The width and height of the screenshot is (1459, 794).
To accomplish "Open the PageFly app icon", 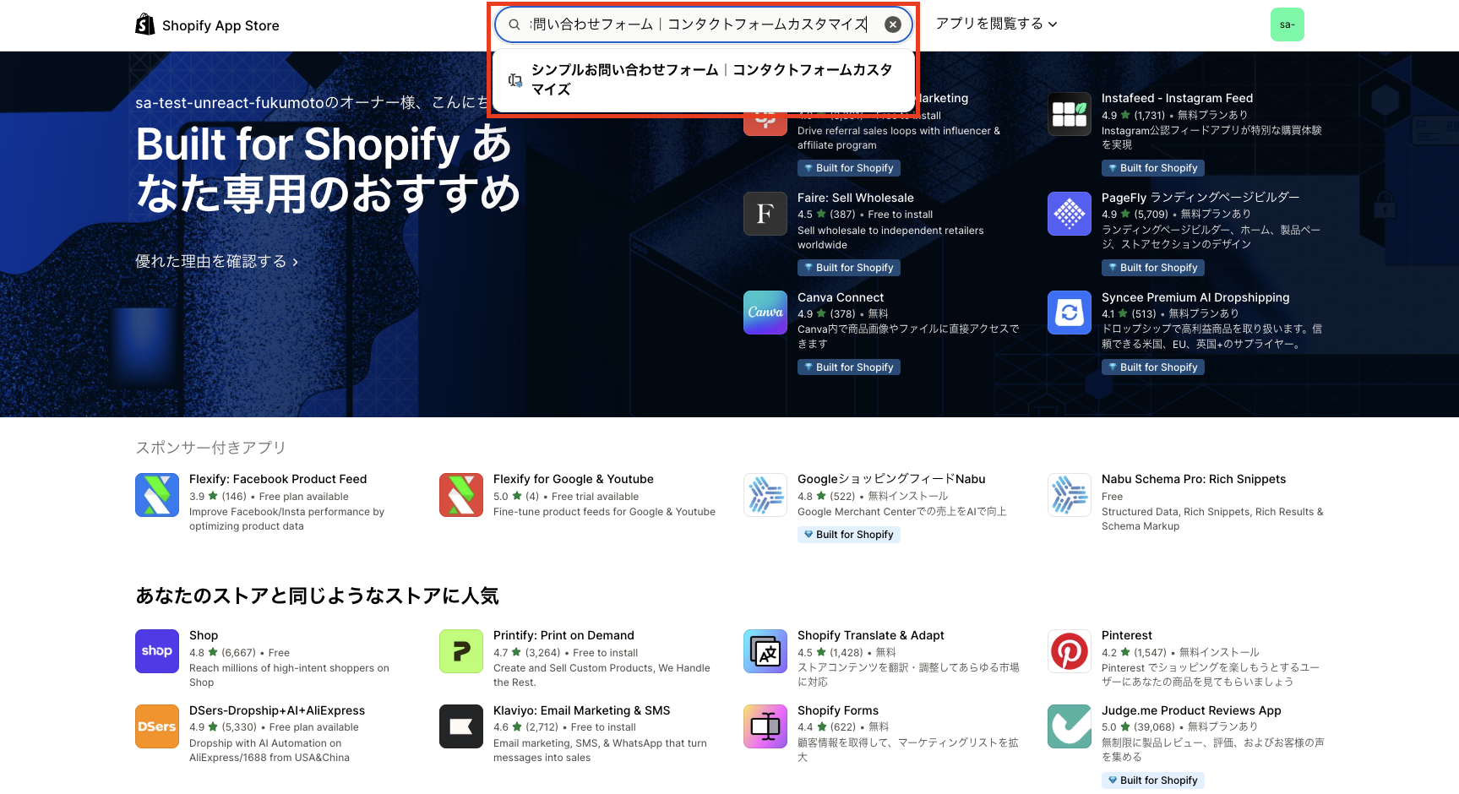I will 1070,214.
